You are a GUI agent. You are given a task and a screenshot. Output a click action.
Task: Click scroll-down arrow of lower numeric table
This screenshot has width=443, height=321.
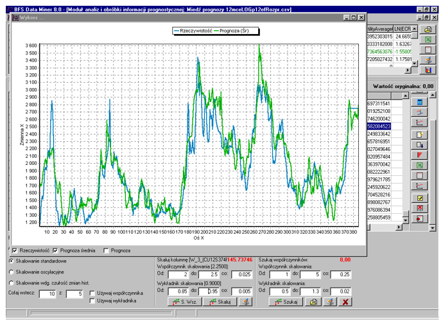point(406,220)
